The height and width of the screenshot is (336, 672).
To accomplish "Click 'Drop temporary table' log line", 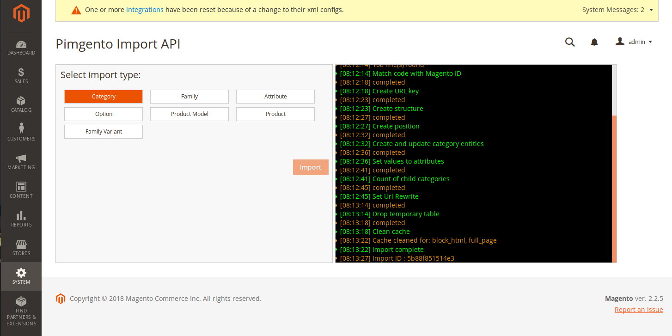I will 390,214.
